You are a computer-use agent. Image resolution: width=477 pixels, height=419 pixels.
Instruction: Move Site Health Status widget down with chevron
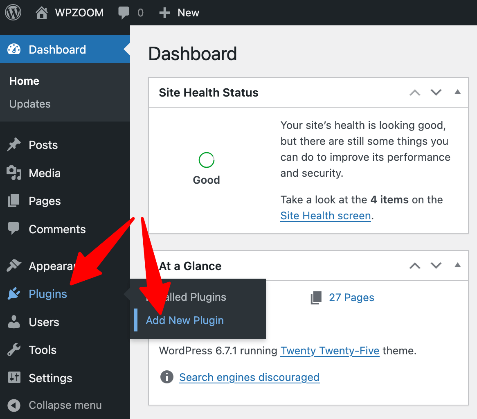click(x=436, y=92)
